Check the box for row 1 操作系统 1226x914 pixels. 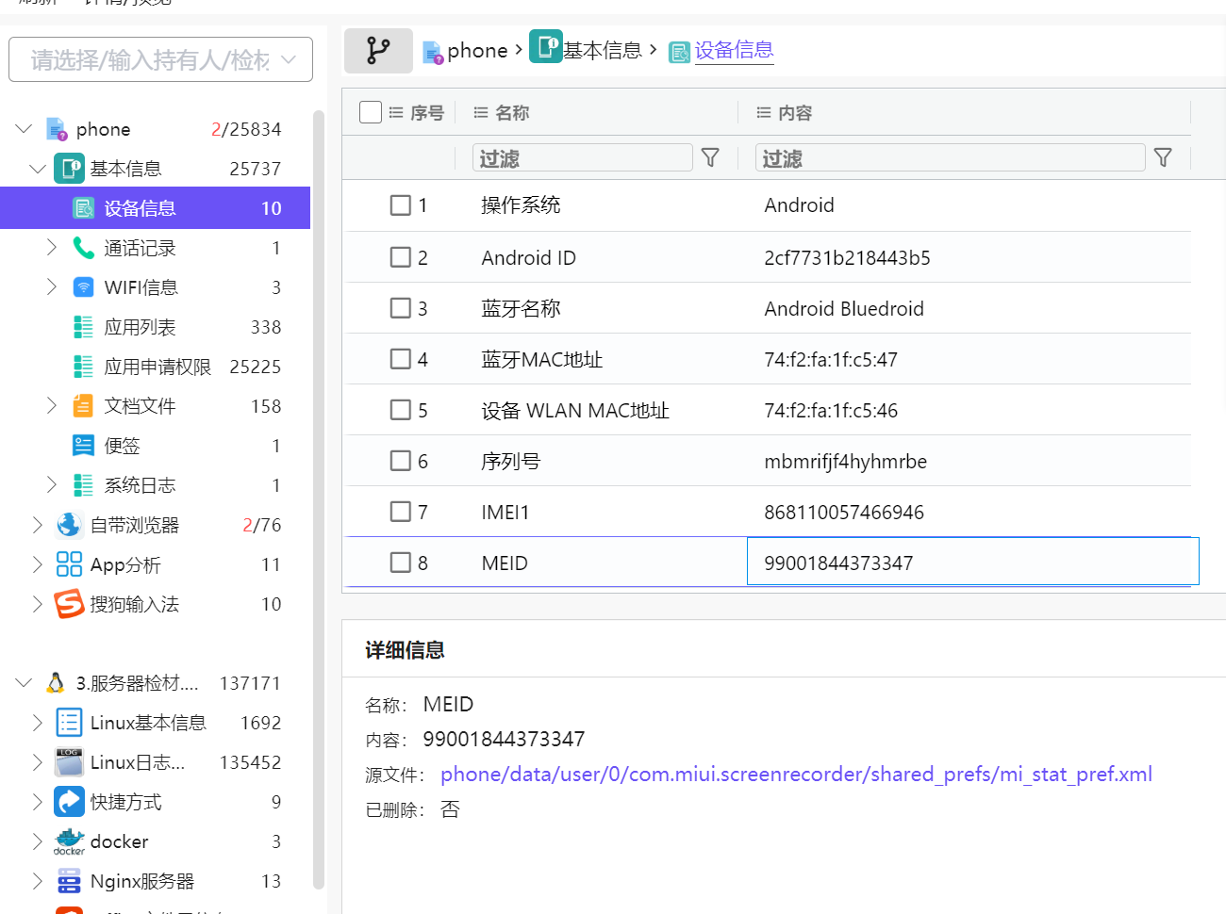coord(401,205)
